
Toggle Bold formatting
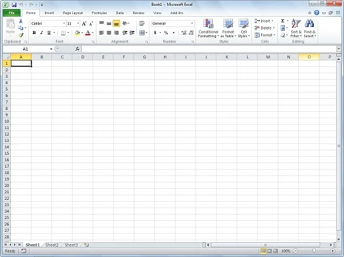point(34,33)
